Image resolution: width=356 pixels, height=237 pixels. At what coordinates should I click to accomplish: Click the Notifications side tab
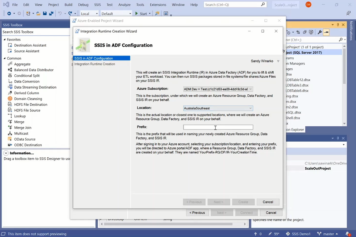coord(351,30)
